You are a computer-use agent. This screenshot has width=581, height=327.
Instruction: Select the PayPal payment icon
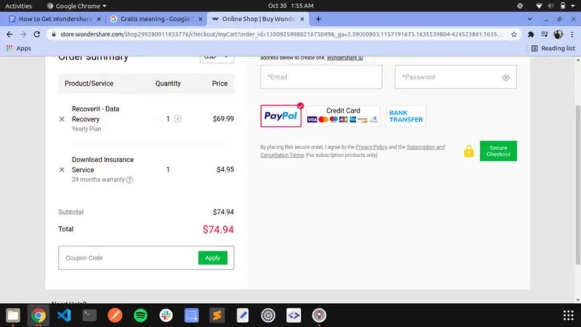tap(280, 116)
